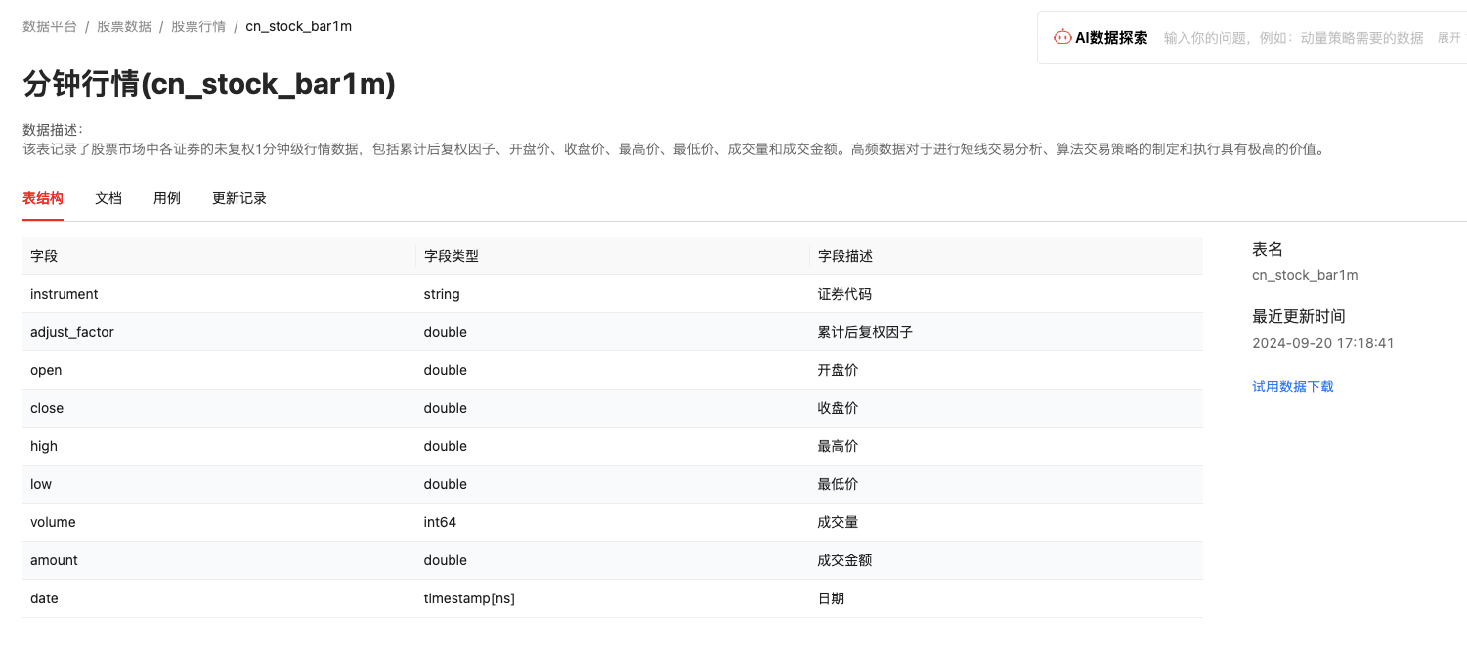Expand the AI数据探索 panel via 展开
This screenshot has width=1467, height=657.
tap(1448, 38)
